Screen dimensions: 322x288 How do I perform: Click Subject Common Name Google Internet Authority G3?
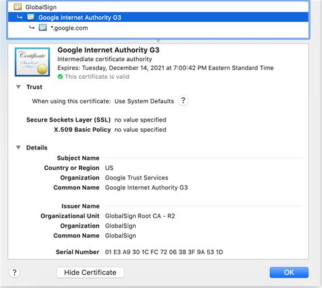click(x=146, y=187)
